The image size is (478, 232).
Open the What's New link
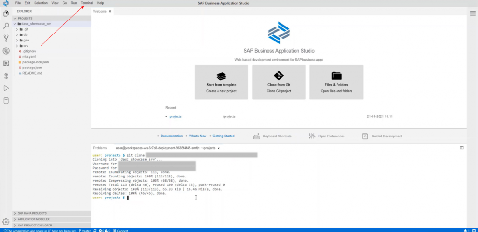197,136
